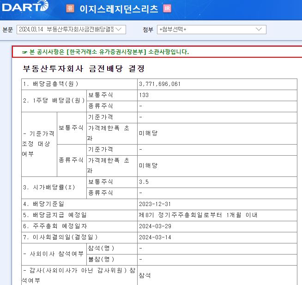The width and height of the screenshot is (302, 285).
Task: Click the auditor attendance value 참석
Action: point(145,275)
